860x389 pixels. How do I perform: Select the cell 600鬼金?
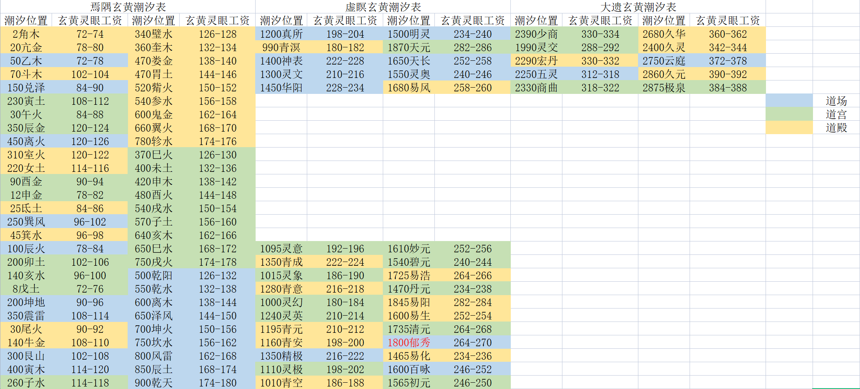pyautogui.click(x=154, y=114)
